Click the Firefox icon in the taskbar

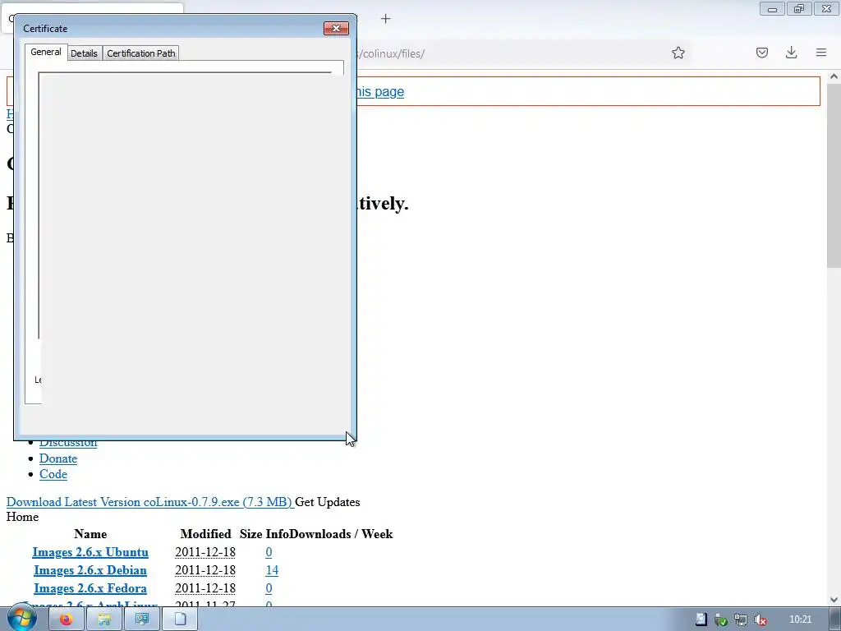click(x=66, y=619)
